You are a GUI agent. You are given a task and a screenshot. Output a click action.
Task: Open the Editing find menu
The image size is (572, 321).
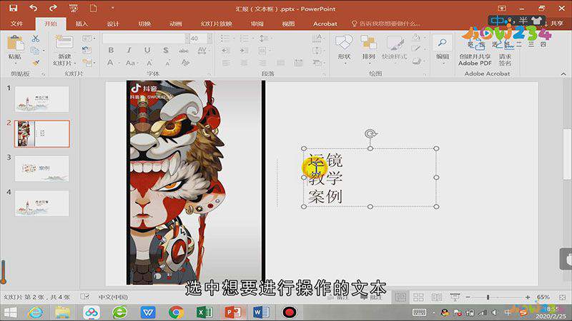pyautogui.click(x=443, y=48)
